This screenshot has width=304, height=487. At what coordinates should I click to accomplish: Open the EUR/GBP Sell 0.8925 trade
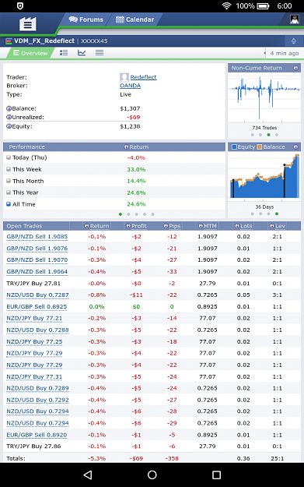pos(37,306)
